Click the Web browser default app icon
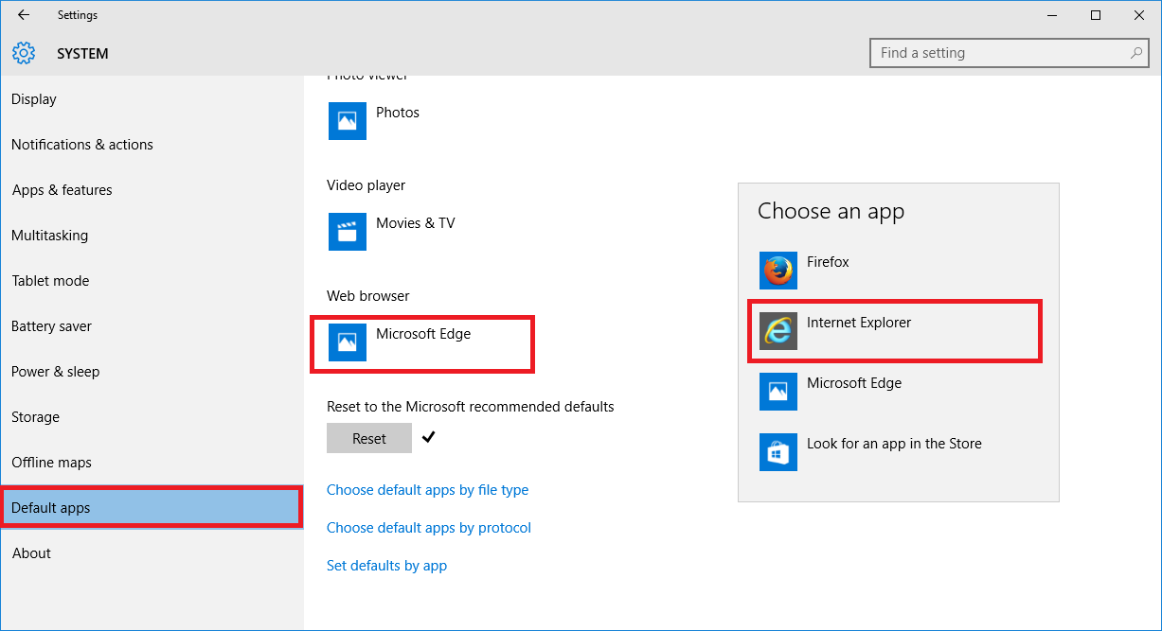 pos(348,342)
